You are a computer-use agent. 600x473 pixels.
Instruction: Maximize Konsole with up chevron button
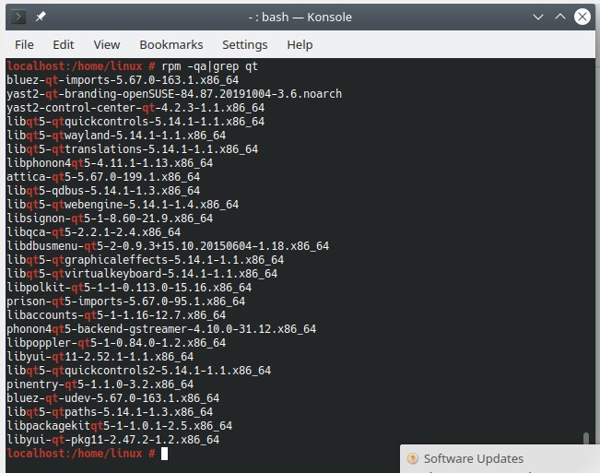tap(559, 17)
